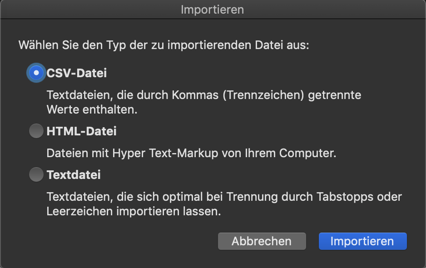This screenshot has width=426, height=268.
Task: Click the "Leerzeichen importieren lassen." line
Action: point(134,212)
